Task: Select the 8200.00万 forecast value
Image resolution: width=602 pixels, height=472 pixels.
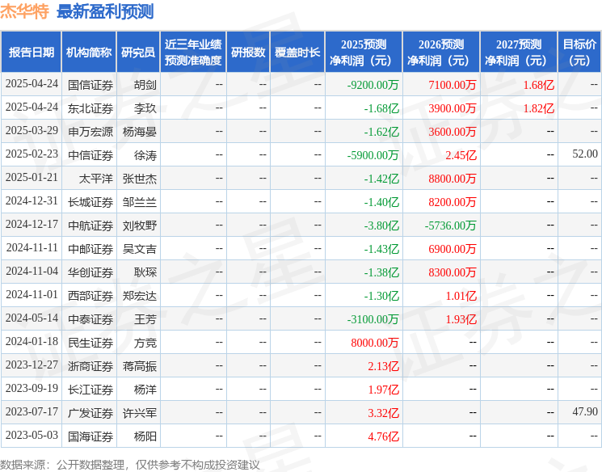Action: (453, 202)
